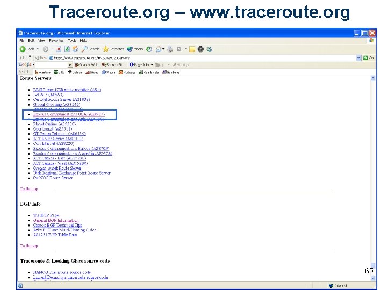Image resolution: width=387 pixels, height=290 pixels.
Task: Click the Forward arrow button
Action: click(45, 49)
